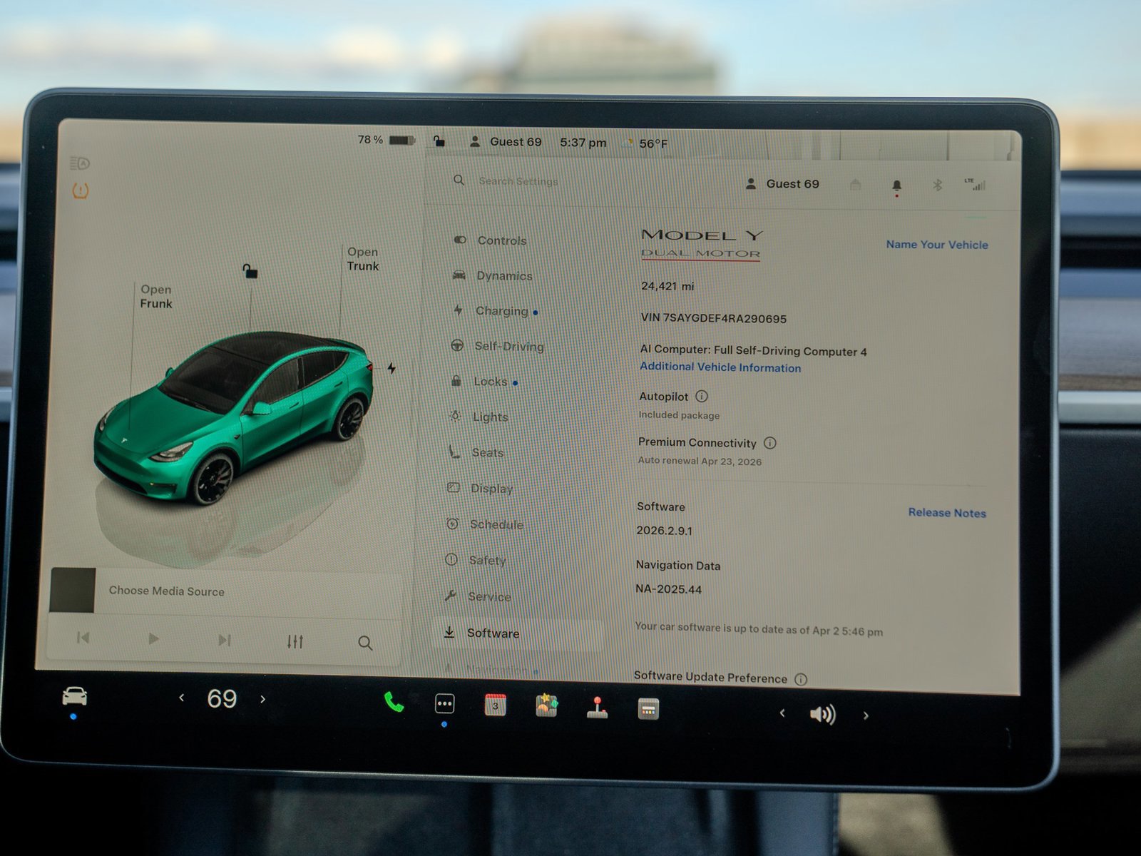Open notifications via the bell icon
The height and width of the screenshot is (856, 1141).
(897, 184)
